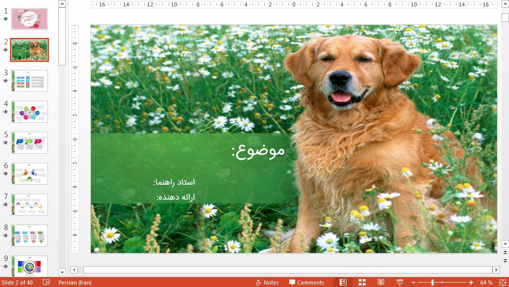Click the موضوع title text on slide
Screen dimensions: 509x287
click(x=258, y=150)
